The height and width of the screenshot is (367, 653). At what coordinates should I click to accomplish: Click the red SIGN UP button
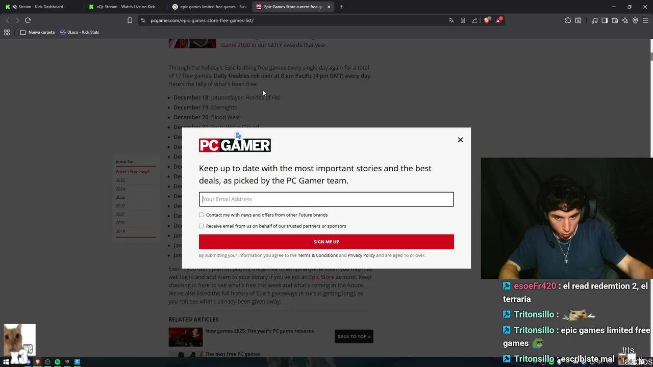point(326,242)
